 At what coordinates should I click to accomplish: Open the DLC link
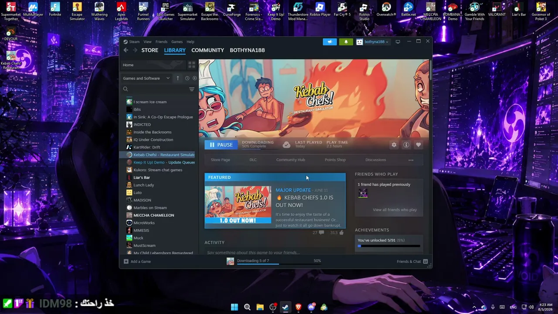click(253, 160)
